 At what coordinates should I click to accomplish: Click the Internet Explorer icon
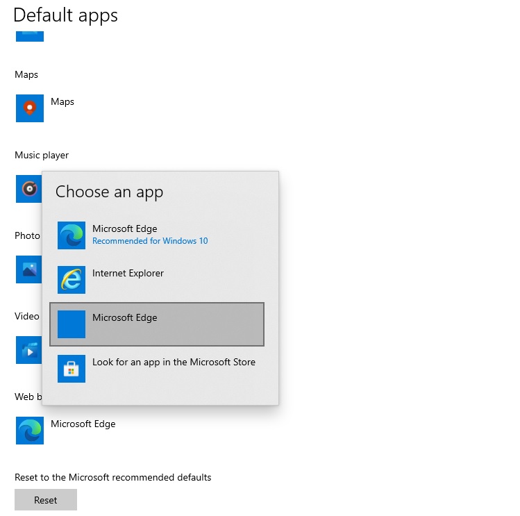click(72, 280)
